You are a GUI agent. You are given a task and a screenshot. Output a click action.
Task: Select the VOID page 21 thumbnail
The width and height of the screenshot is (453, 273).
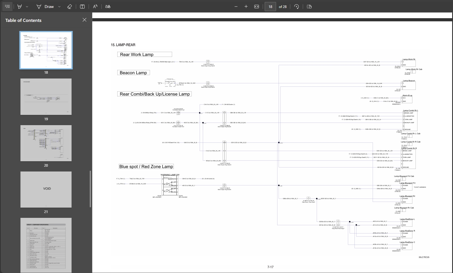click(46, 189)
